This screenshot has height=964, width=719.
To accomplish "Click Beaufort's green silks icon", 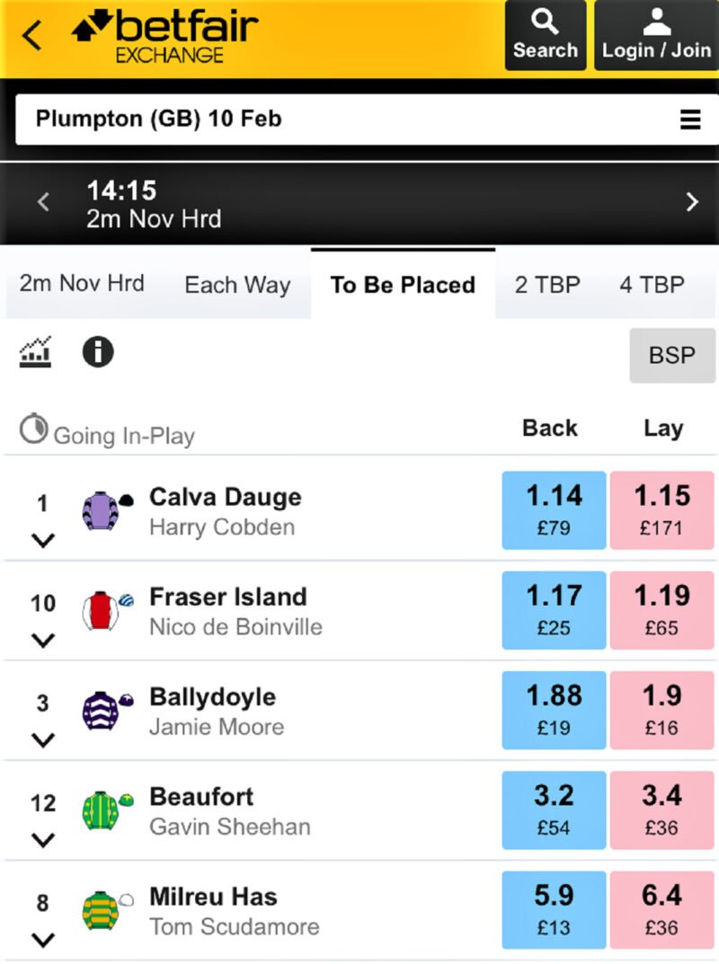I will pyautogui.click(x=102, y=810).
